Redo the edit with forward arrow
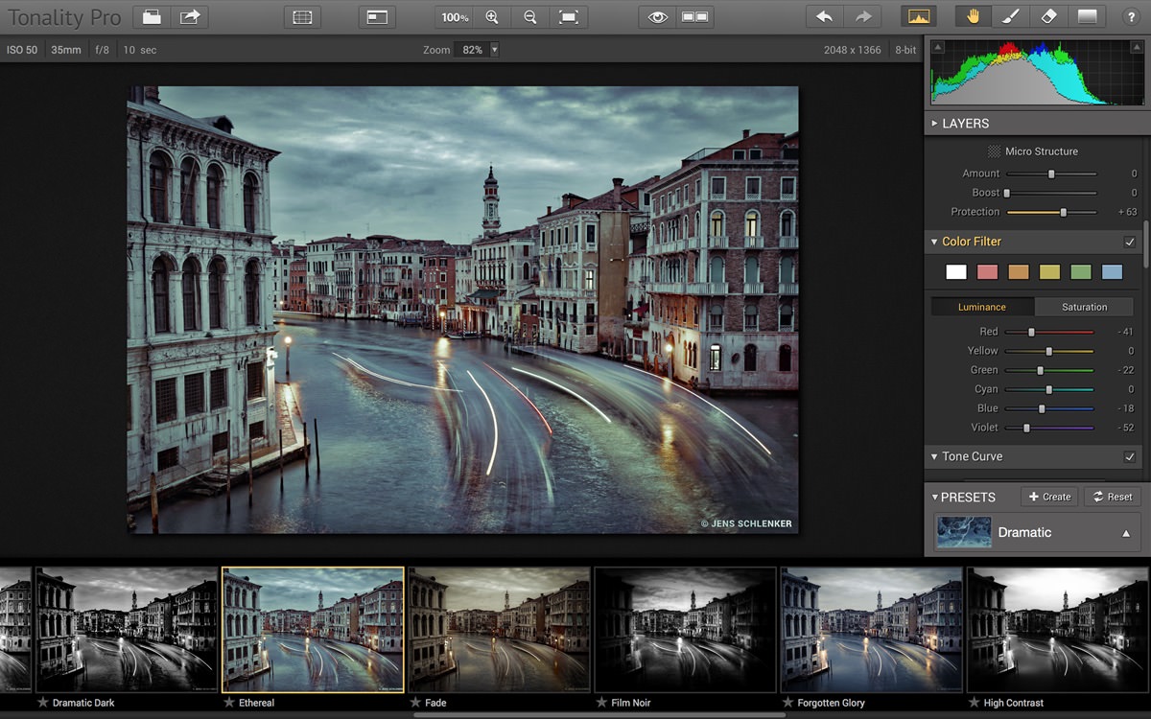The height and width of the screenshot is (719, 1151). 863,16
